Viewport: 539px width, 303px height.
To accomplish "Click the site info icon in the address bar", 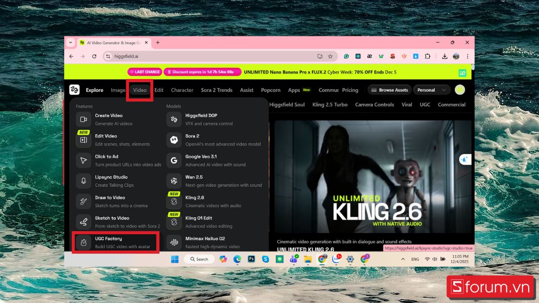I will [108, 56].
